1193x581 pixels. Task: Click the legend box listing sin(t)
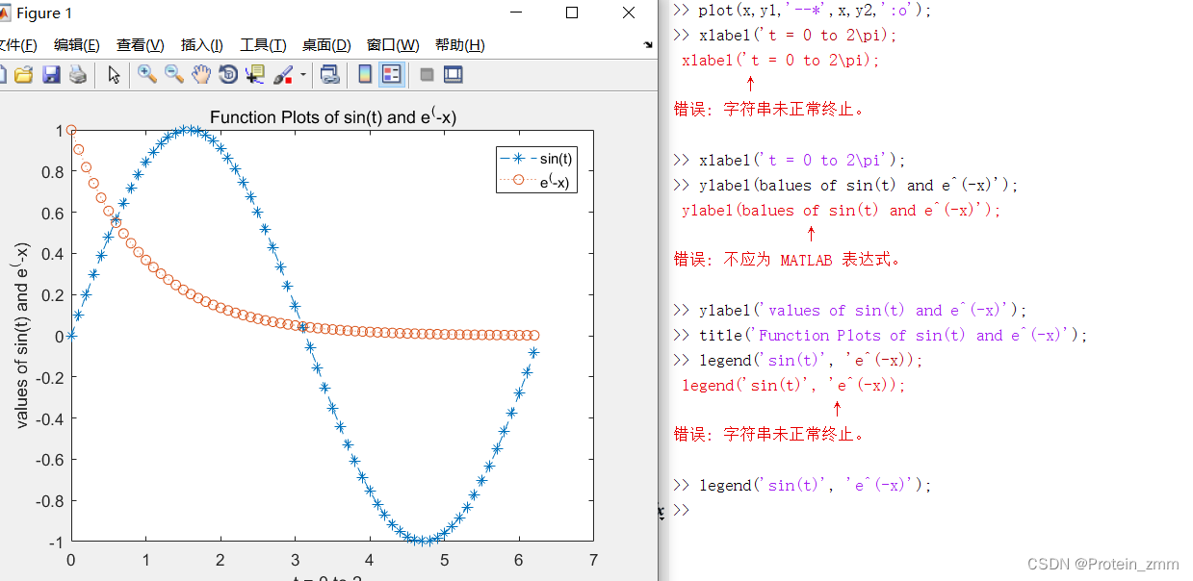536,170
